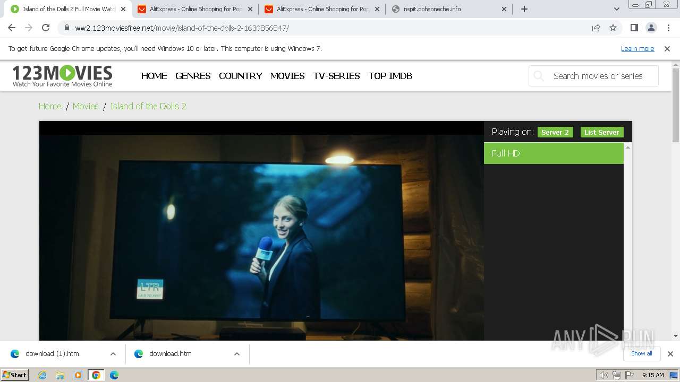680x382 pixels.
Task: Open the side panel icon
Action: tap(634, 28)
